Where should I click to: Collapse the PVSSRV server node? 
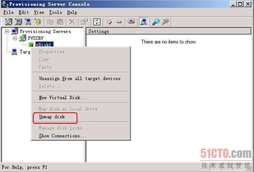(x=15, y=38)
